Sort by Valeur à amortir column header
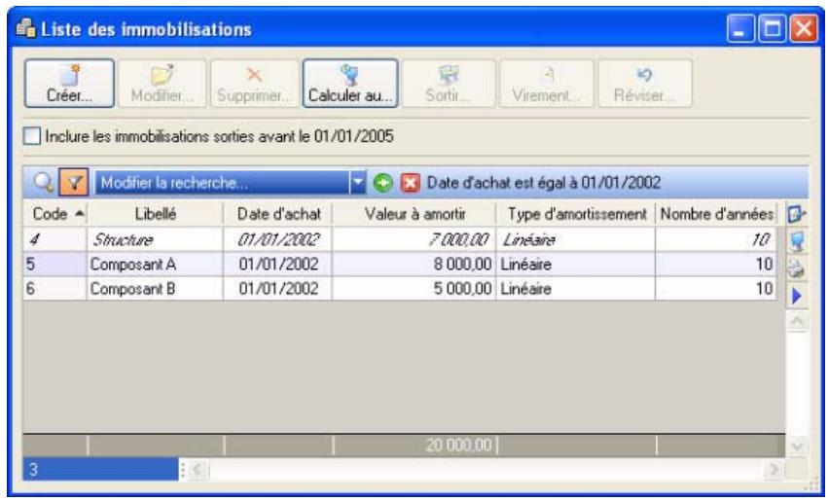This screenshot has height=500, width=828. pos(414,214)
